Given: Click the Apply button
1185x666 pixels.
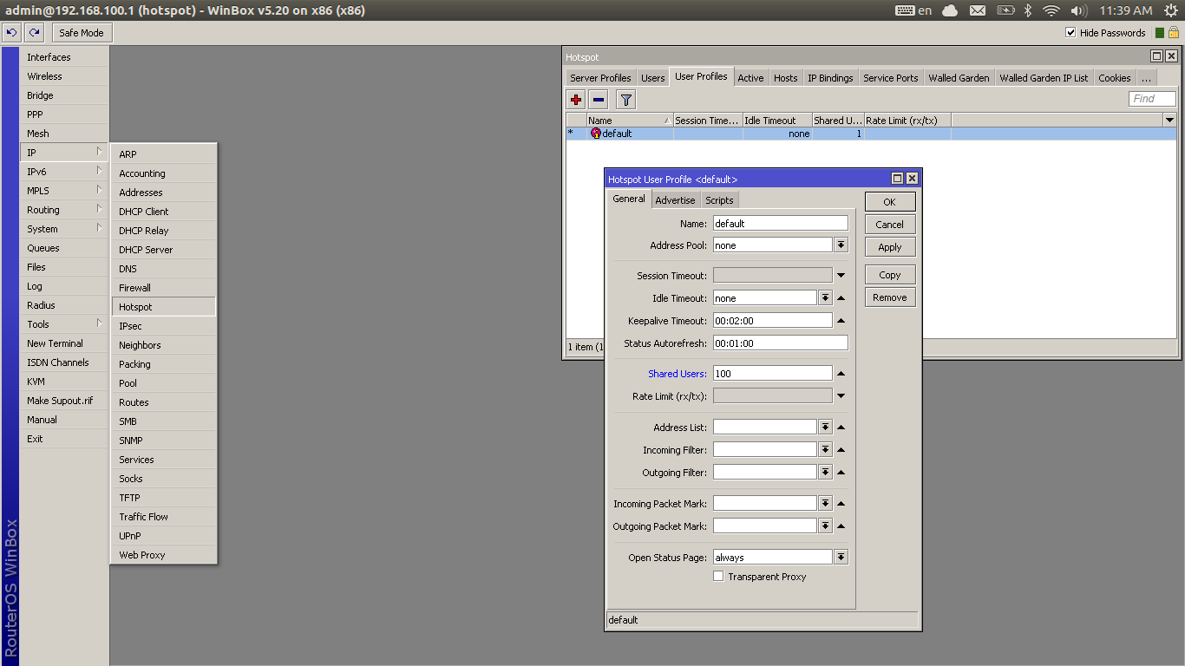Looking at the screenshot, I should coord(890,247).
